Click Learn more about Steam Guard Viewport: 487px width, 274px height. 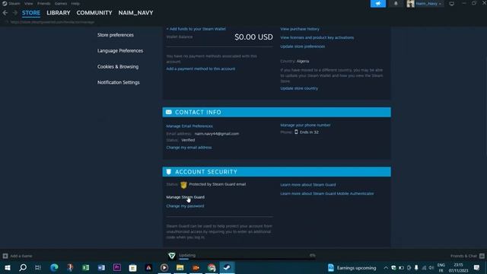pyautogui.click(x=307, y=184)
